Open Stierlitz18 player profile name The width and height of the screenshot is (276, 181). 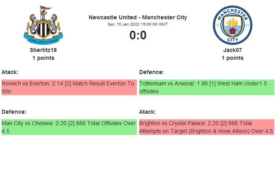(43, 50)
